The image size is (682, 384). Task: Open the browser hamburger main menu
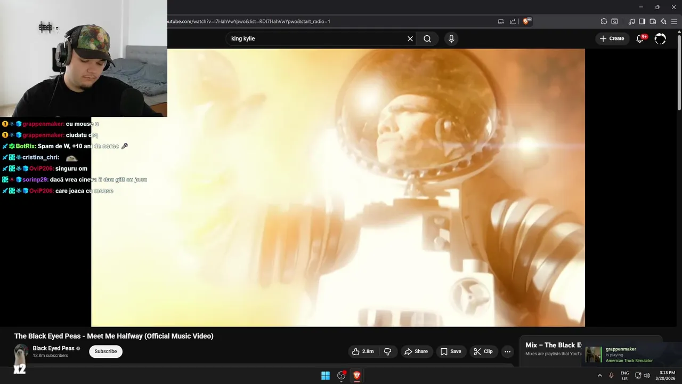[x=675, y=21]
